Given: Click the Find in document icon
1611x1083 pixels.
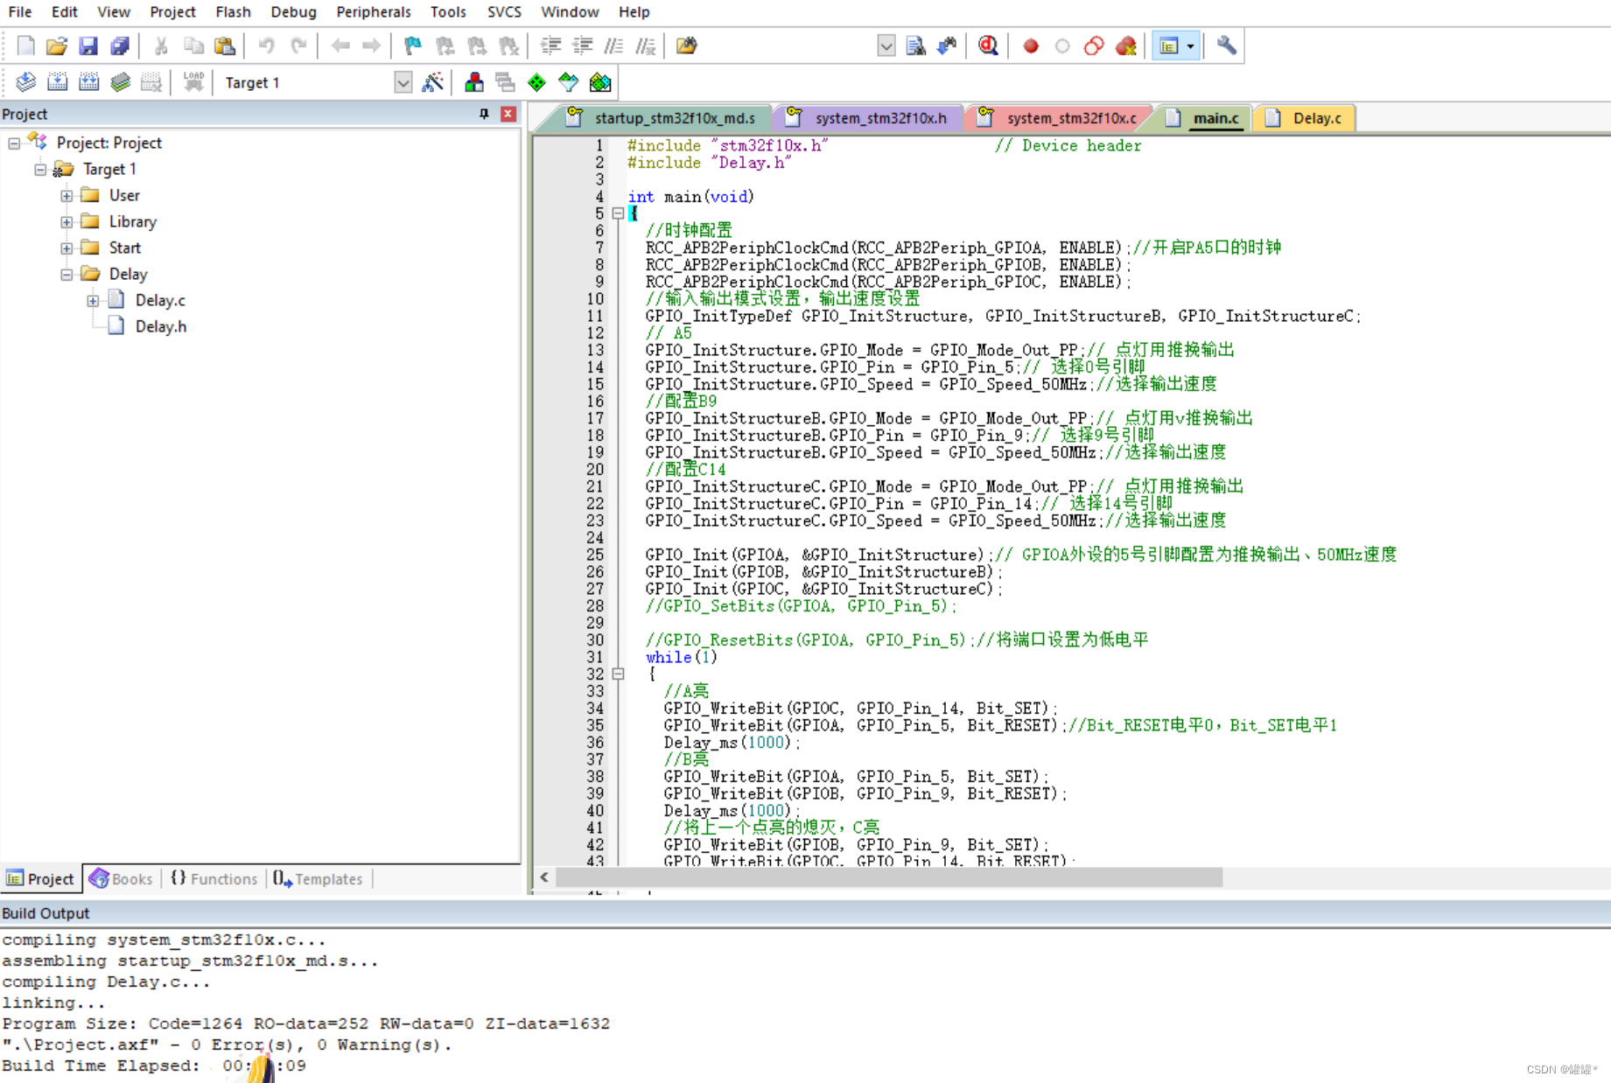Looking at the screenshot, I should [x=916, y=45].
